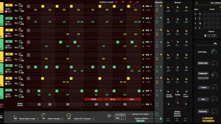The width and height of the screenshot is (221, 124).
Task: Click the green wizard star for B0 row
Action: [161, 42]
